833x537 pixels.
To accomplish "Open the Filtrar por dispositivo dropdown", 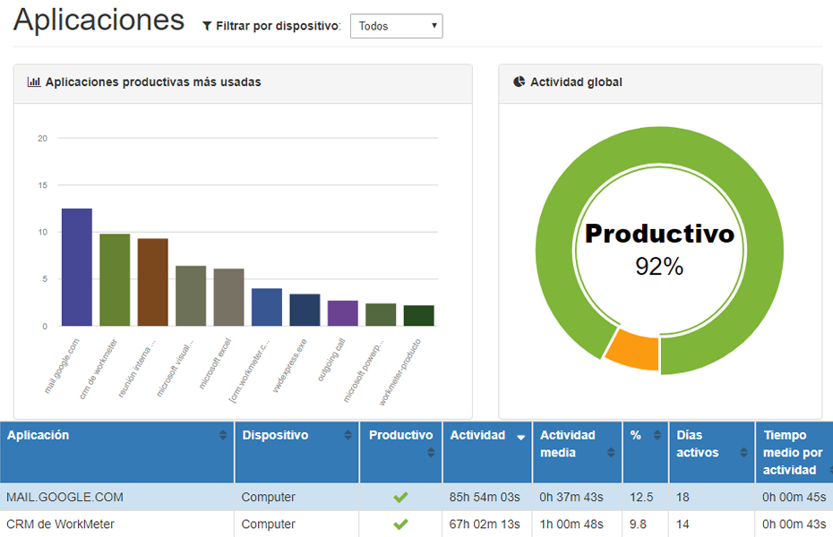I will (x=396, y=26).
